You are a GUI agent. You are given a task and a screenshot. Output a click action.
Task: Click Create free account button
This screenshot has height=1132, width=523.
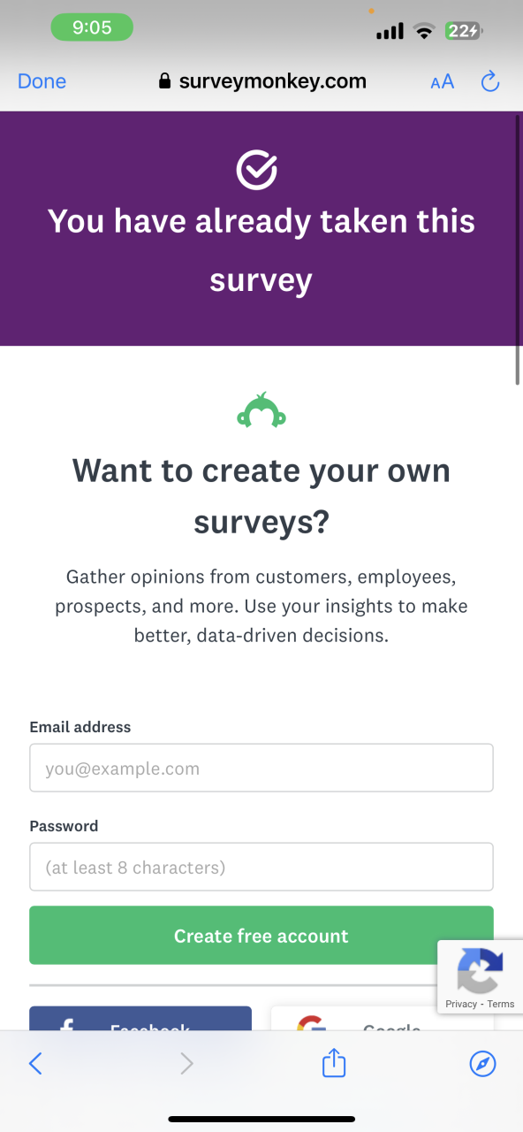click(x=261, y=936)
